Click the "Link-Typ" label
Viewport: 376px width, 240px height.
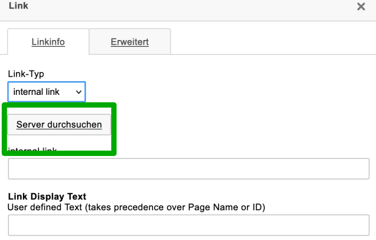coord(26,75)
